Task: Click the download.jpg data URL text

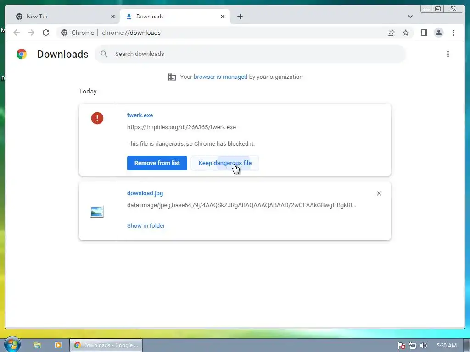Action: [x=241, y=205]
